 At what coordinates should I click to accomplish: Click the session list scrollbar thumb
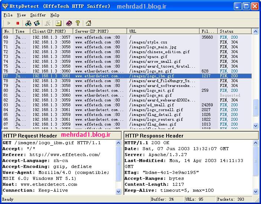pos(255,107)
